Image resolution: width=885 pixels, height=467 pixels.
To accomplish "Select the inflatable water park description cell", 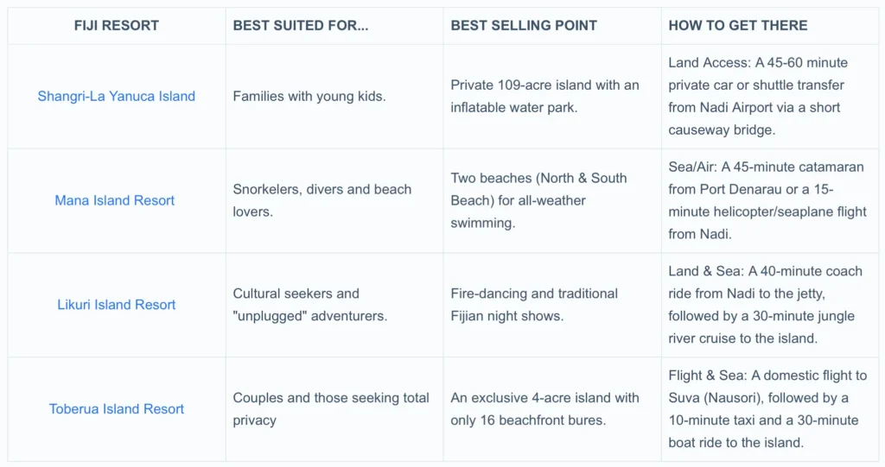I will [544, 96].
